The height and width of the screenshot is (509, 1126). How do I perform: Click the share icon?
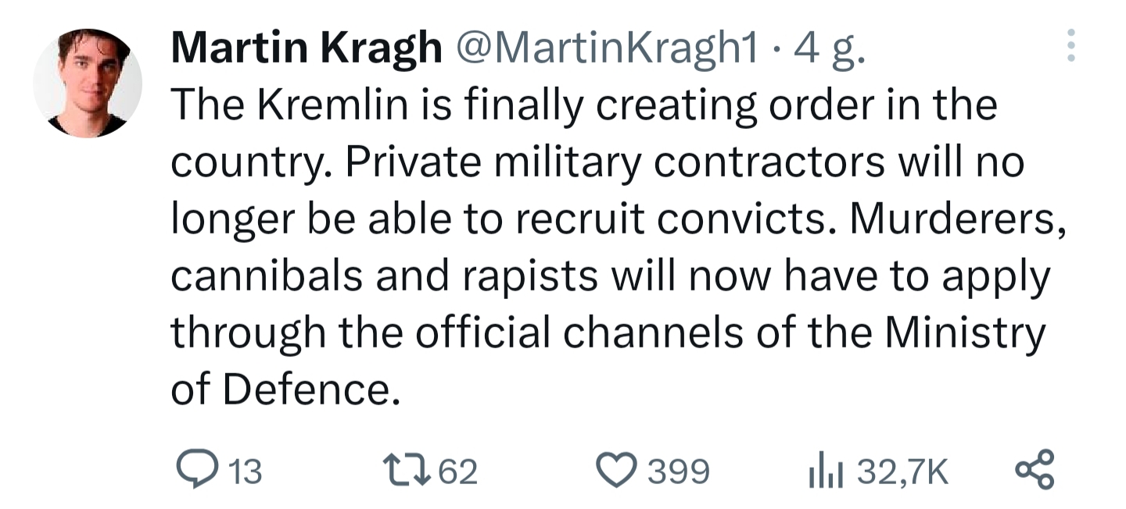pos(1034,471)
